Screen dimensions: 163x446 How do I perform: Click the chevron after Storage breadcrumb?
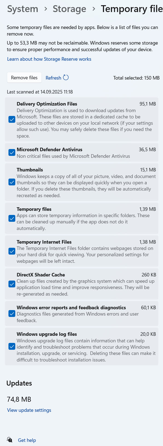[94, 9]
